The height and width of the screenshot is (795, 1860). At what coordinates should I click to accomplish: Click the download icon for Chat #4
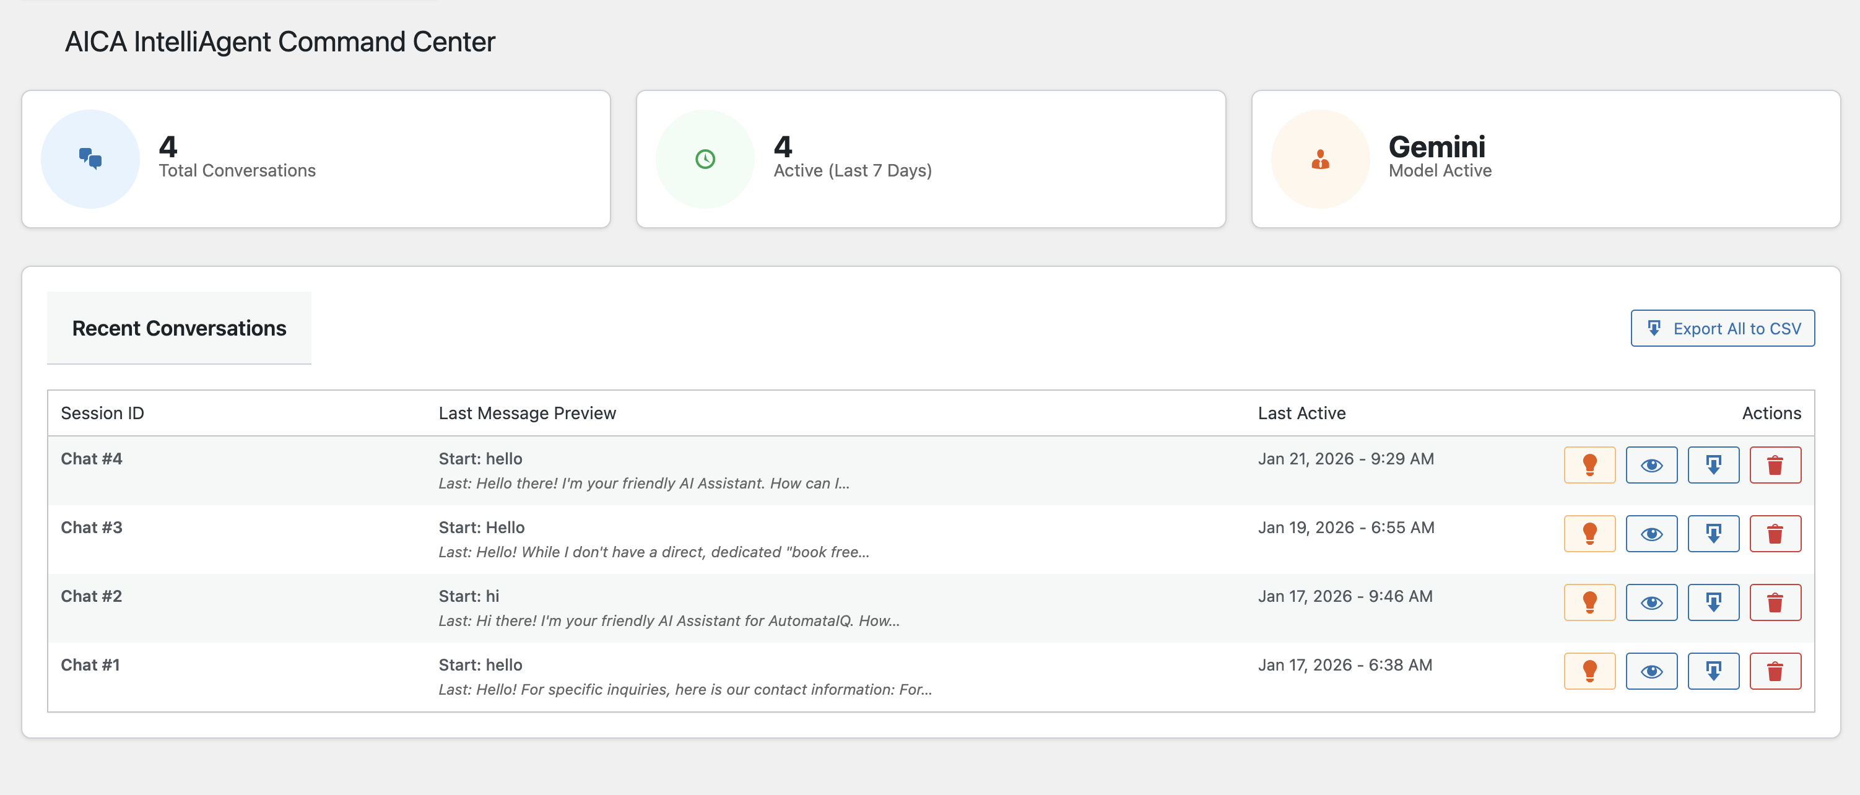tap(1713, 465)
